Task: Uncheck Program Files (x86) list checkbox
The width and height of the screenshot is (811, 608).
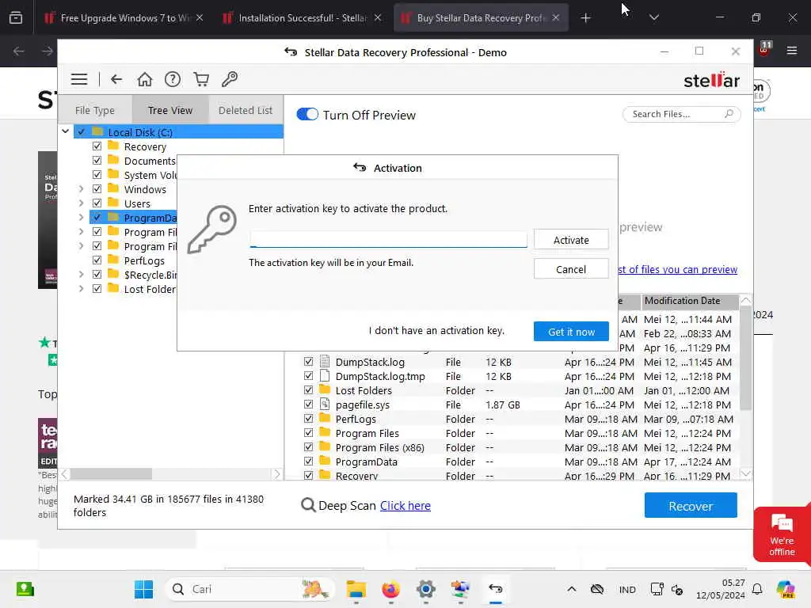Action: pyautogui.click(x=308, y=446)
